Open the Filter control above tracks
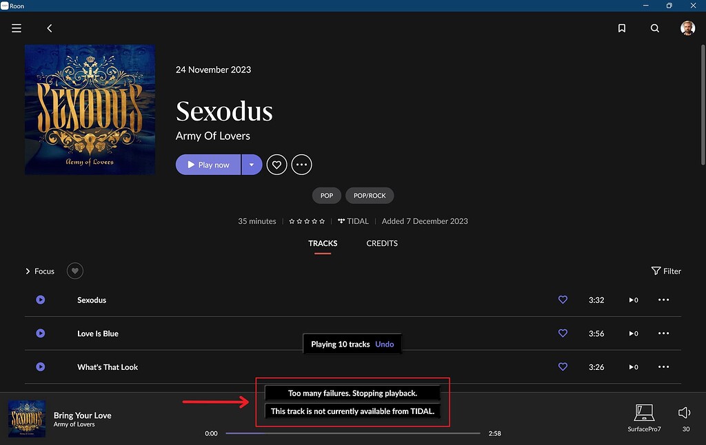Viewport: 706px width, 445px height. click(x=665, y=271)
